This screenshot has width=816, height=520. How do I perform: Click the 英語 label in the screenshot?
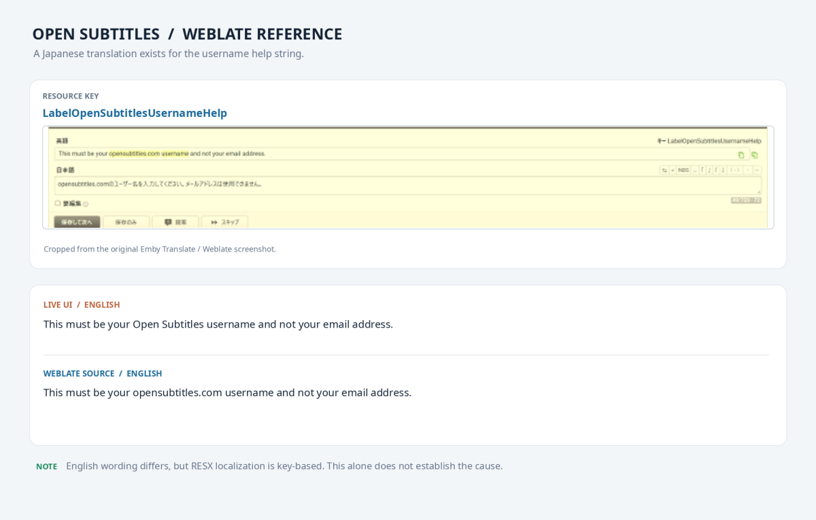pos(62,141)
